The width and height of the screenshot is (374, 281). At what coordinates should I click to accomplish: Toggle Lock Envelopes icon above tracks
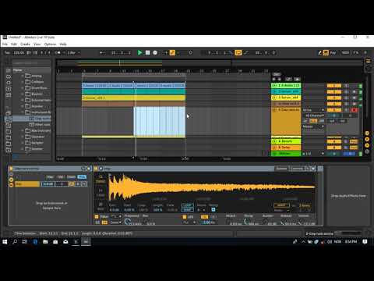coord(288,79)
